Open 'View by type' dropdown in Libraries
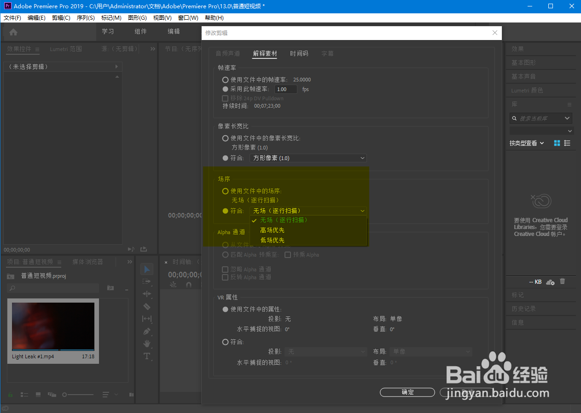 [527, 143]
